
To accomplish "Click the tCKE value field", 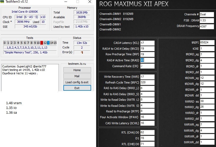I will click(x=207, y=49).
